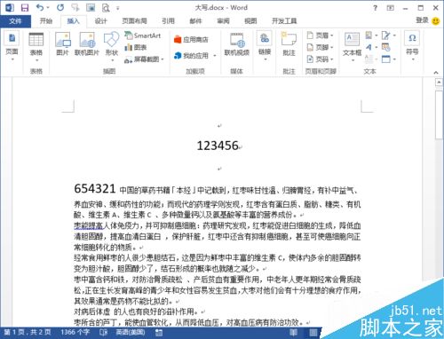Open the 应用商店 app store
This screenshot has height=339, width=444.
click(191, 39)
